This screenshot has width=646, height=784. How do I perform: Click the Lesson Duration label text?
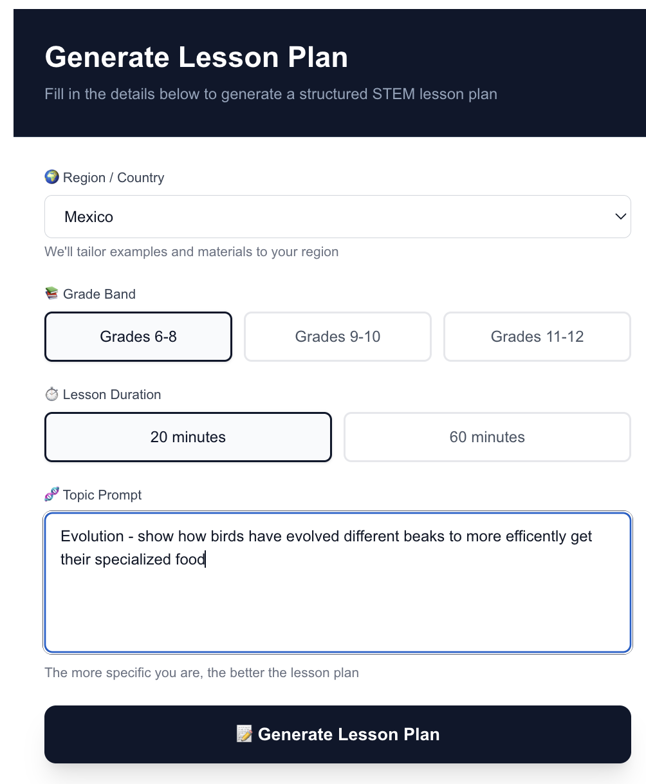tap(112, 395)
